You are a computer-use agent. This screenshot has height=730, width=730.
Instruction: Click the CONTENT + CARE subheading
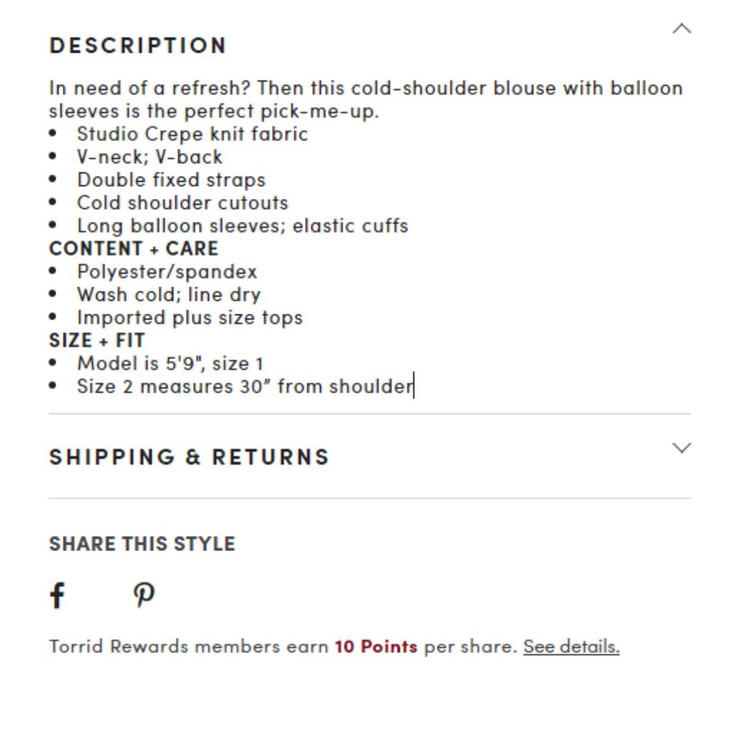(134, 249)
